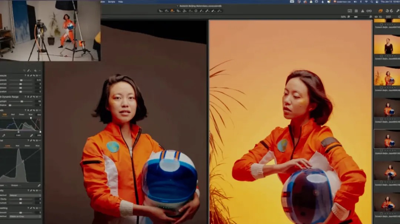Select the thumbnail with orange backdrop and plants

387,76
